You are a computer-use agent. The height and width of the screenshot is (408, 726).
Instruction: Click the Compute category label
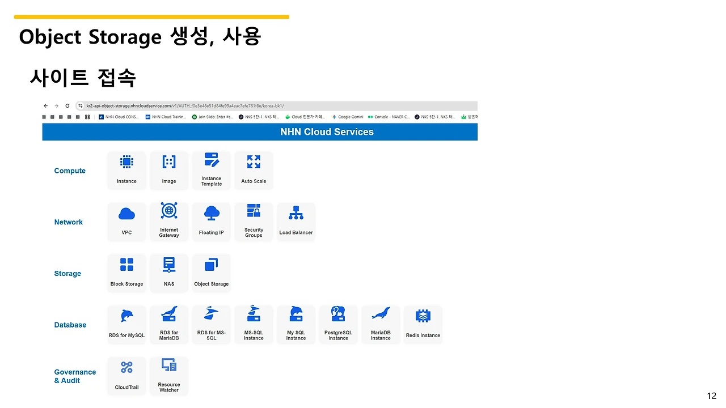[70, 171]
